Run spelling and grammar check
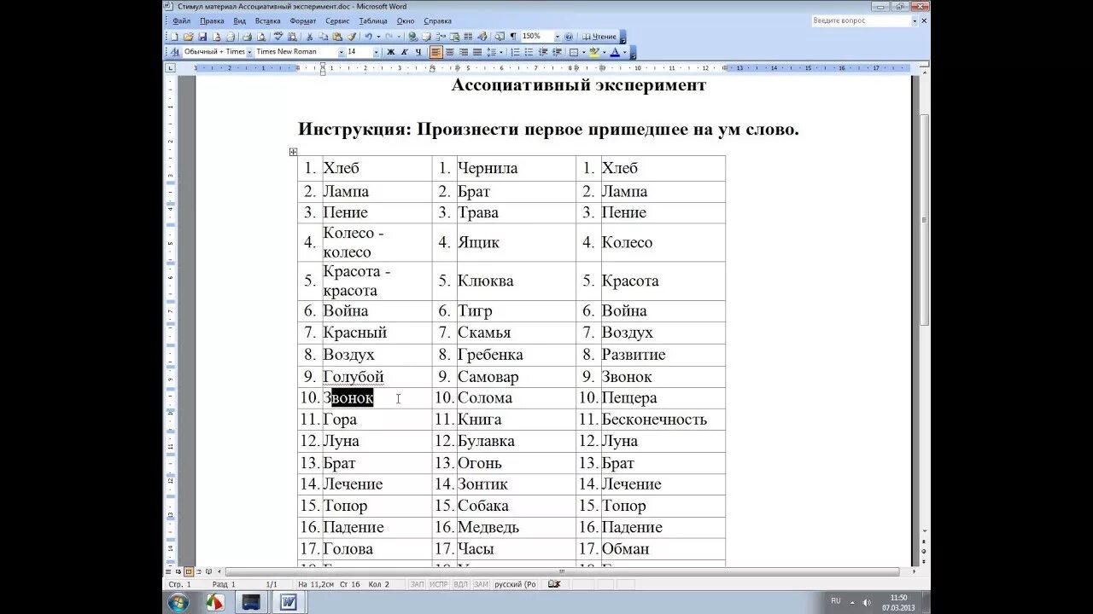1093x614 pixels. point(278,37)
